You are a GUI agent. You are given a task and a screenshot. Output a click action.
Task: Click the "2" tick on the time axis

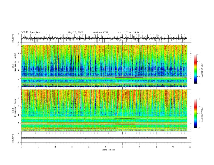[x=55, y=147]
